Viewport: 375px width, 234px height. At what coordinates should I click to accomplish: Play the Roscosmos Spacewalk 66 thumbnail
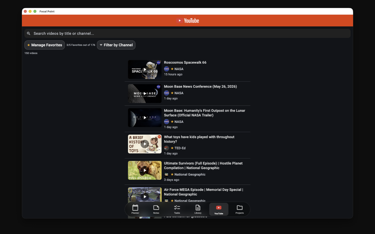pos(145,69)
